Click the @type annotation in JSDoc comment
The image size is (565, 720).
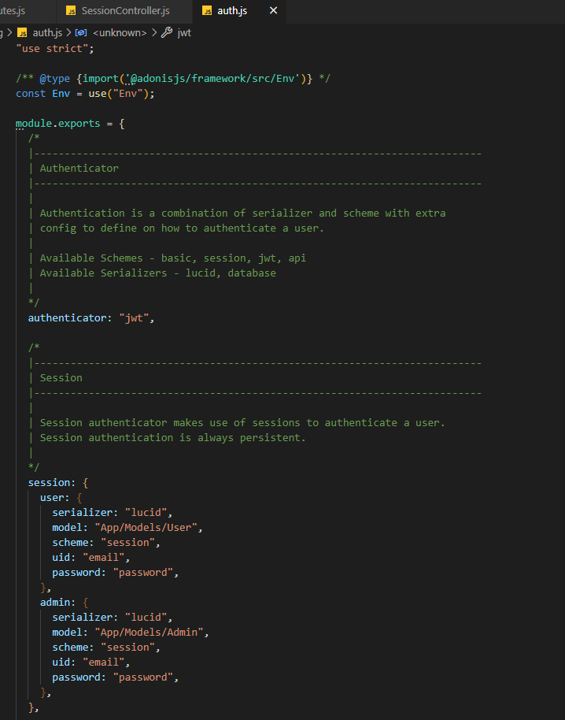[x=54, y=79]
